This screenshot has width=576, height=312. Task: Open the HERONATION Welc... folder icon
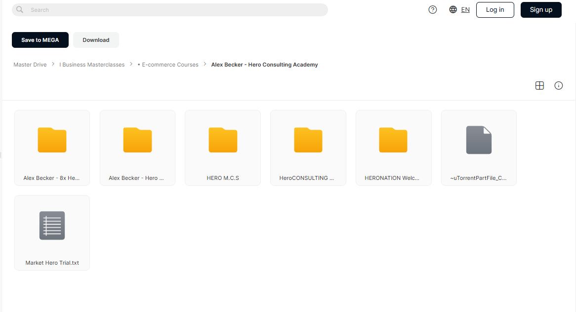click(x=393, y=140)
